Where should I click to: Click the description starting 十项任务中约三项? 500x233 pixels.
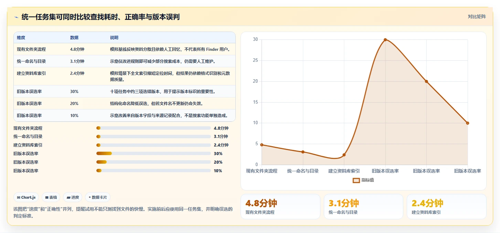tap(162, 92)
